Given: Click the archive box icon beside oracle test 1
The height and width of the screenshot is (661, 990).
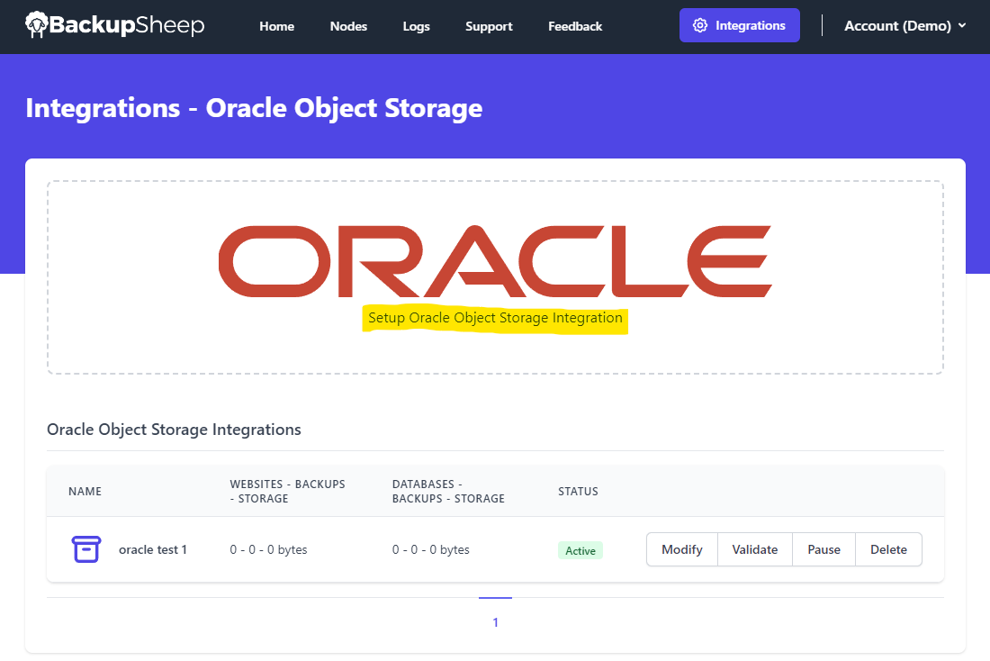Looking at the screenshot, I should pyautogui.click(x=85, y=549).
